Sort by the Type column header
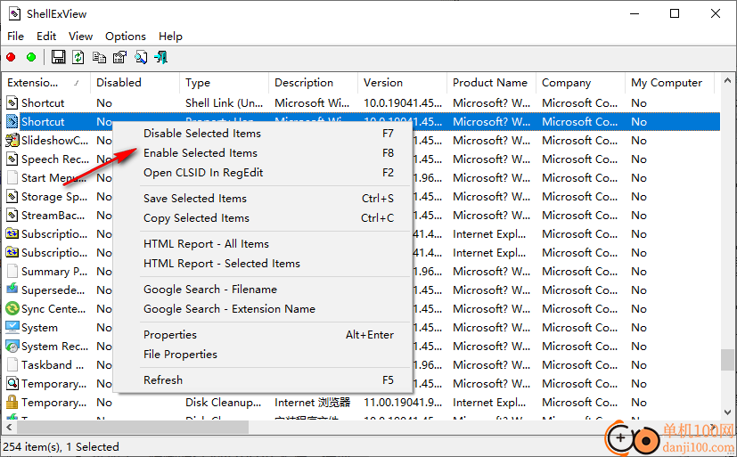Image resolution: width=737 pixels, height=457 pixels. pos(225,83)
